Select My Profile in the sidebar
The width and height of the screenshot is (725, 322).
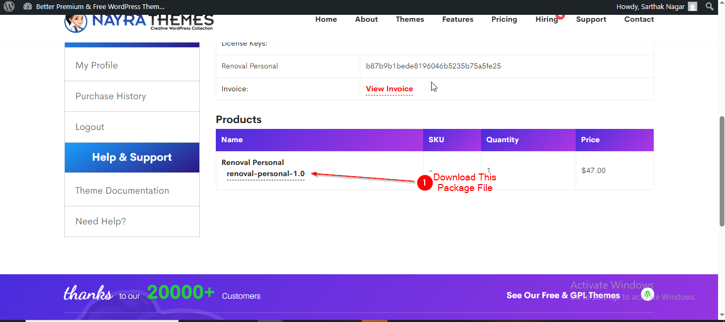[x=97, y=65]
